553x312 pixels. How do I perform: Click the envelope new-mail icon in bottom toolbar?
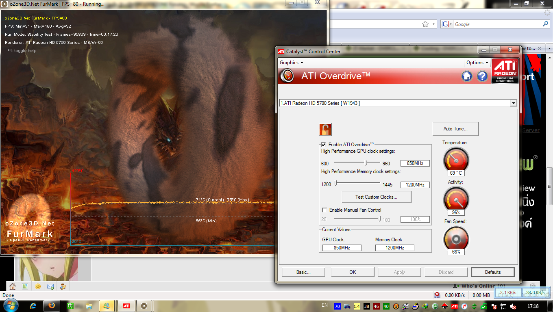50,286
